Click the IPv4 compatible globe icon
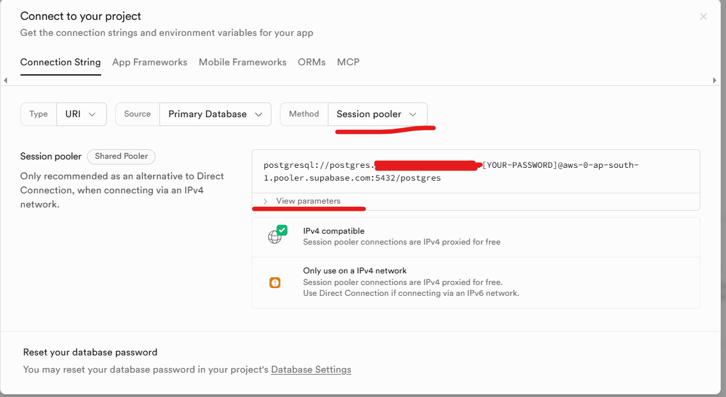Screen dimensions: 726x397 [275, 236]
